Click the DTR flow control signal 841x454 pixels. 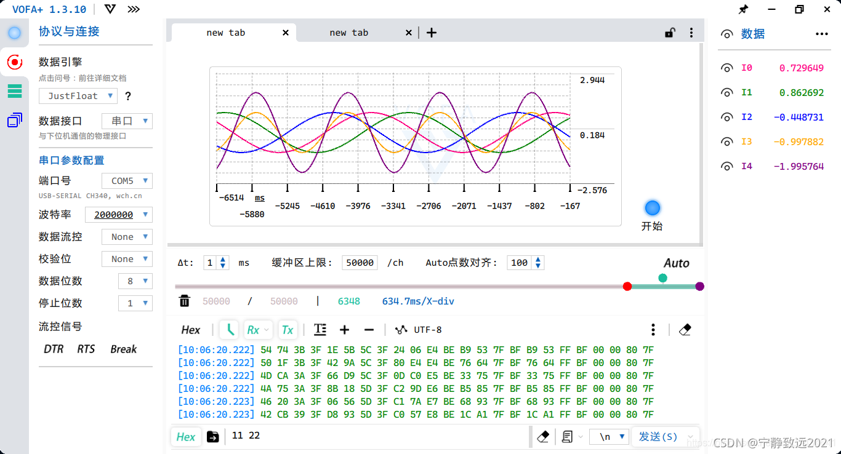coord(54,349)
